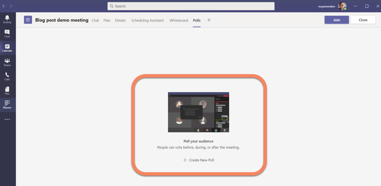The width and height of the screenshot is (381, 186).
Task: Add a tab with plus icon
Action: (209, 20)
